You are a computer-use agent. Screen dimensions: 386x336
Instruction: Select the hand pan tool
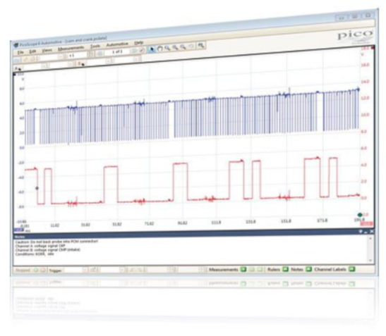pos(159,49)
